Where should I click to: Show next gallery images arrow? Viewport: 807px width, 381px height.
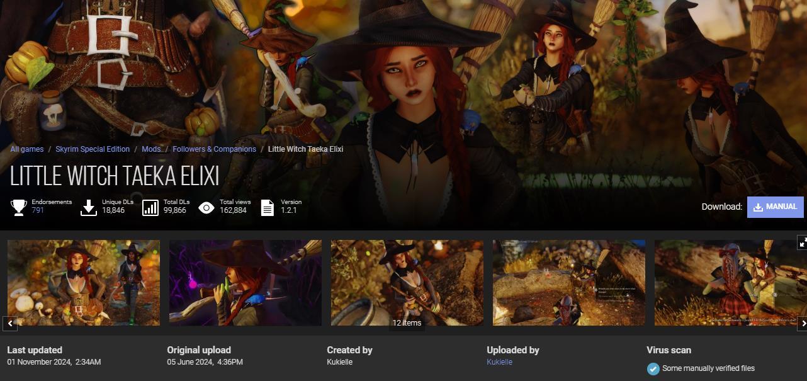802,324
